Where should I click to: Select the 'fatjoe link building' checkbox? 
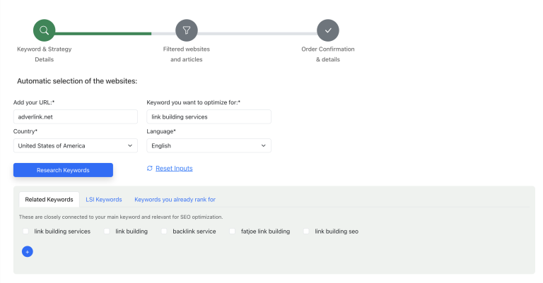(233, 231)
